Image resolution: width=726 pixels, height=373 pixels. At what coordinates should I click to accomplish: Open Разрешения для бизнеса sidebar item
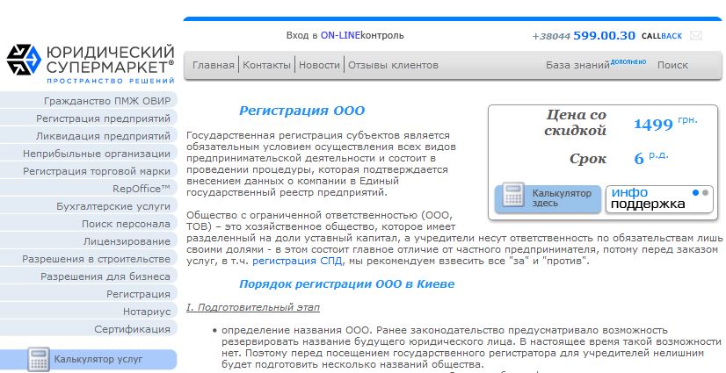[89, 276]
